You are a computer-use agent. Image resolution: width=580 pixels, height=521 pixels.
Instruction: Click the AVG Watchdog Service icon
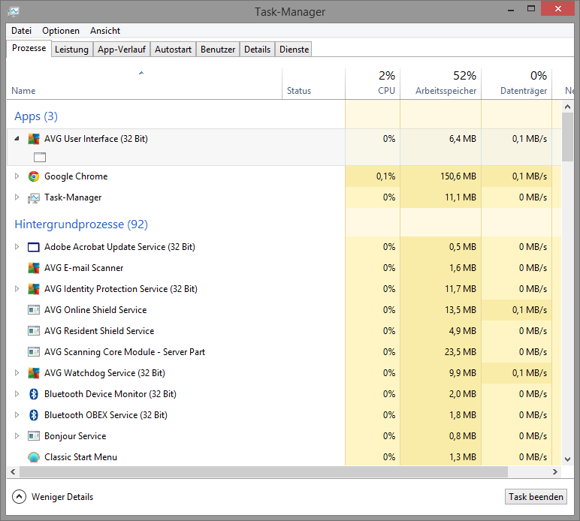tap(34, 373)
